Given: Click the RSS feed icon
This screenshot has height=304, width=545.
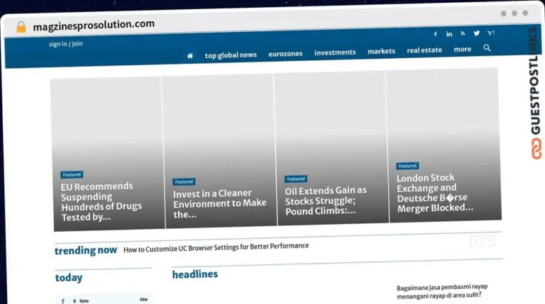Looking at the screenshot, I should [x=463, y=33].
